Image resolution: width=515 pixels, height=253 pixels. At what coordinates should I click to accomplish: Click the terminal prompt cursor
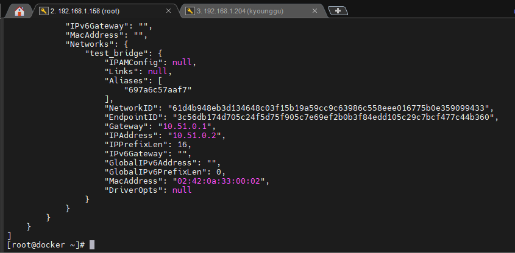[92, 244]
